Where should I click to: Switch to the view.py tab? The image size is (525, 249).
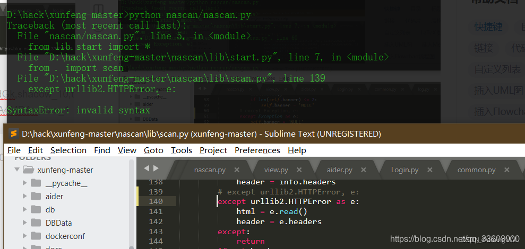pyautogui.click(x=276, y=170)
